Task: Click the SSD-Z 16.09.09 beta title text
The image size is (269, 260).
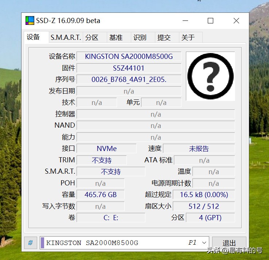Action: click(x=68, y=20)
